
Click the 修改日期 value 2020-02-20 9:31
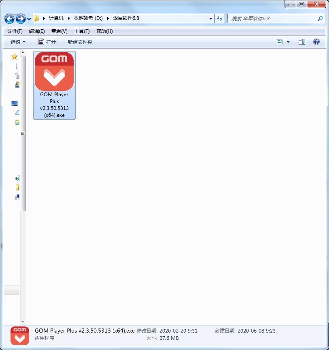[178, 331]
